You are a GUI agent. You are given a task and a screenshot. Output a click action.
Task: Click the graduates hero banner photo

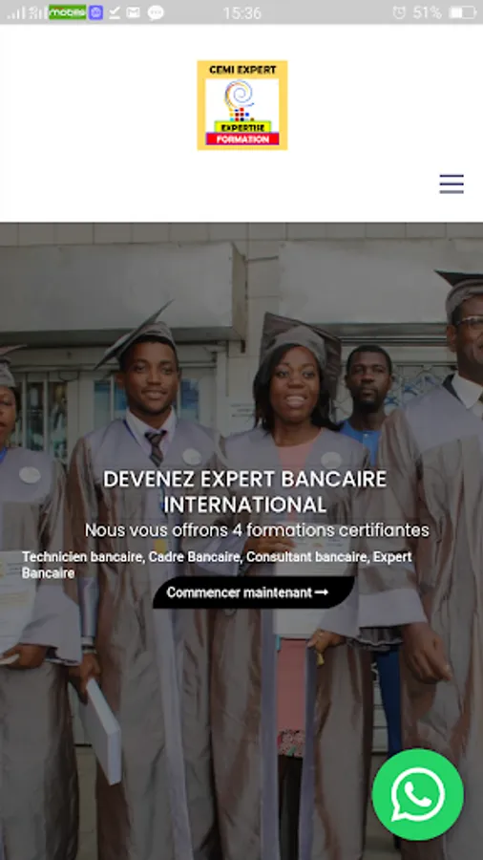point(241,356)
